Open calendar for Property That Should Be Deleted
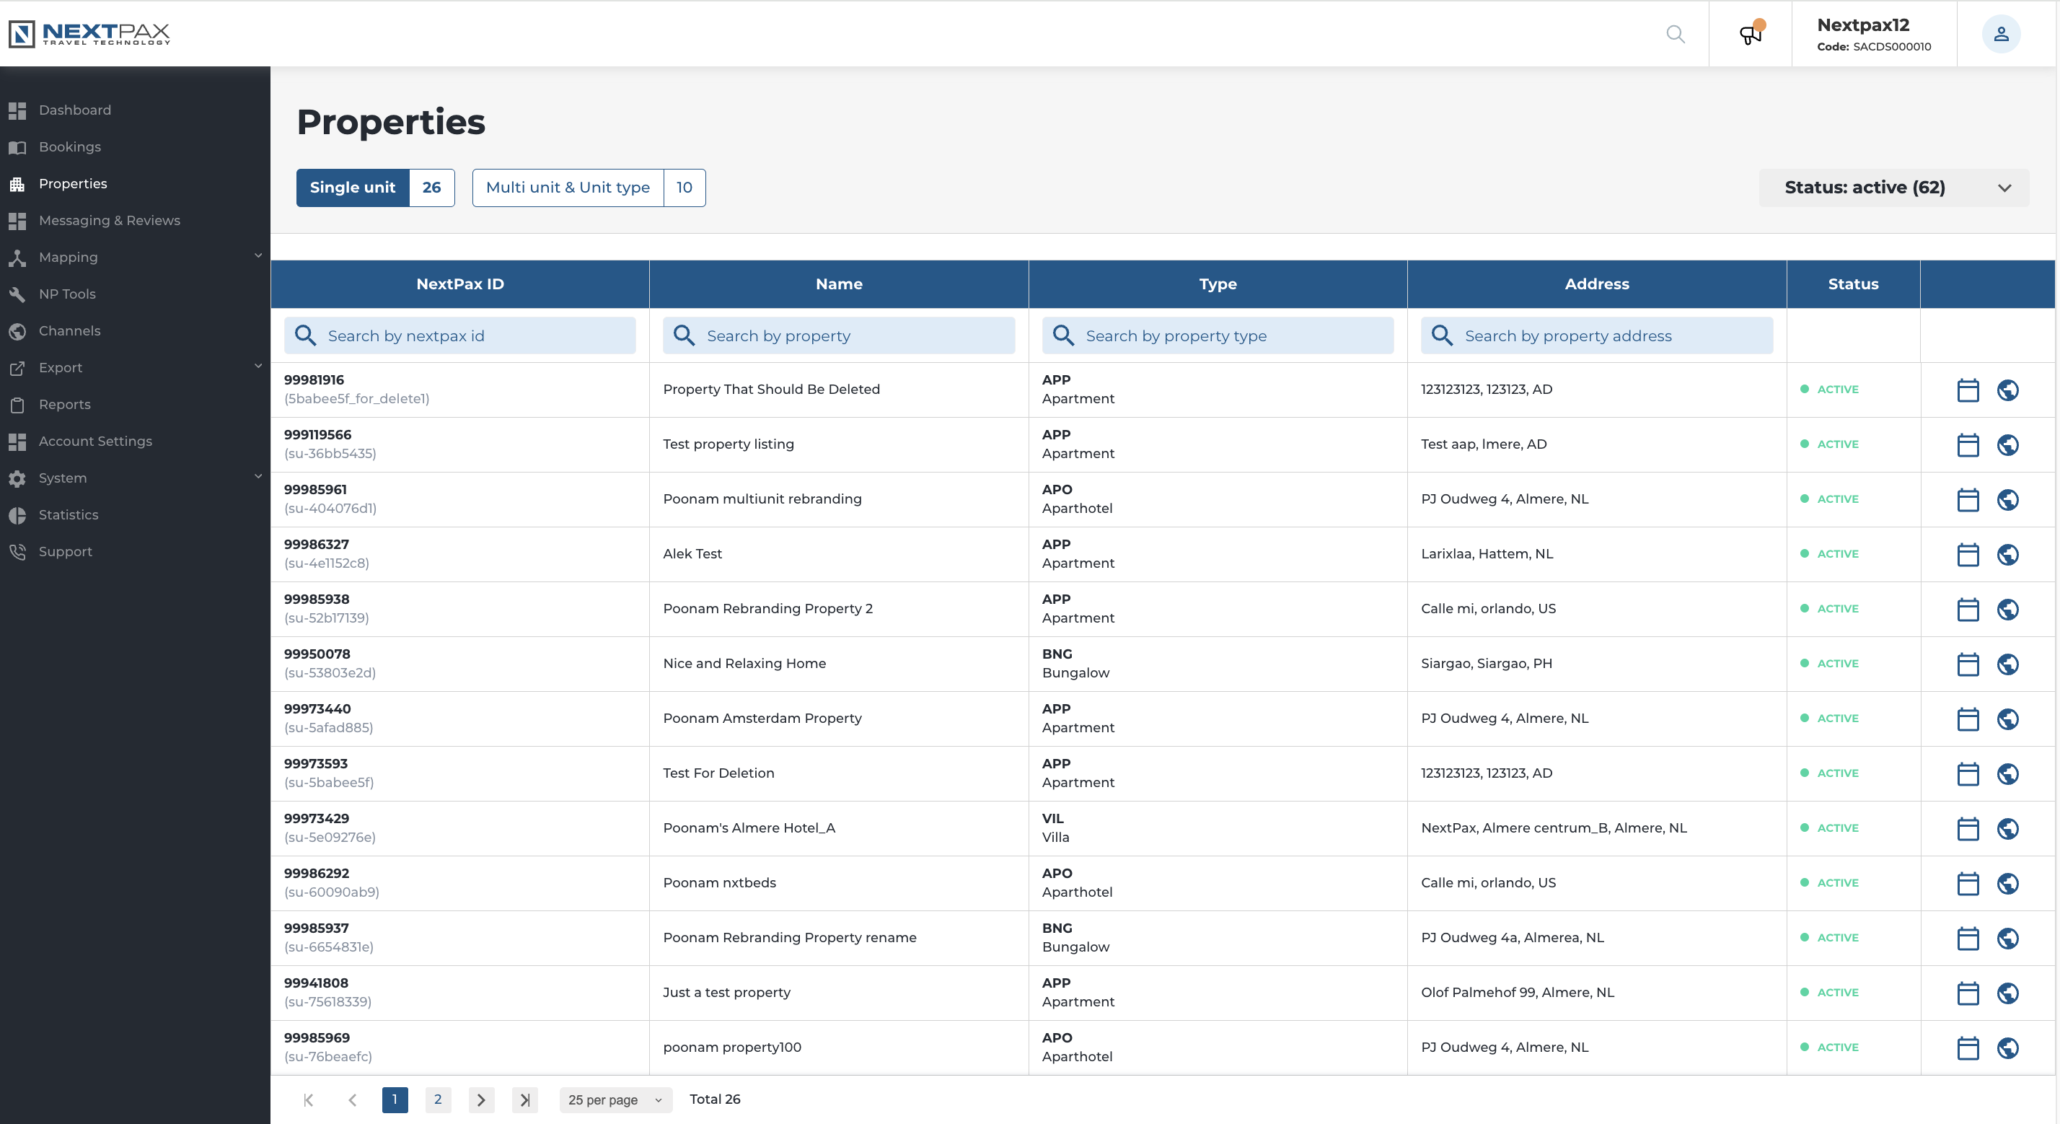The height and width of the screenshot is (1124, 2060). (1968, 390)
